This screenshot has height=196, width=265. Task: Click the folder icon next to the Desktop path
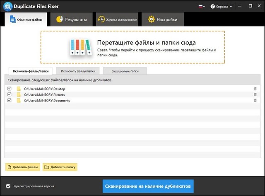[19, 89]
